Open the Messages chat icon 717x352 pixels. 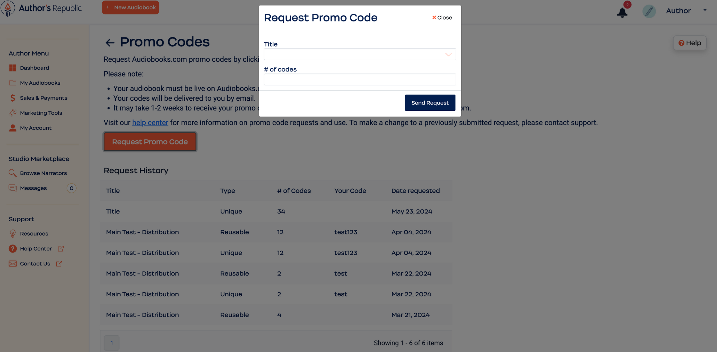click(13, 188)
